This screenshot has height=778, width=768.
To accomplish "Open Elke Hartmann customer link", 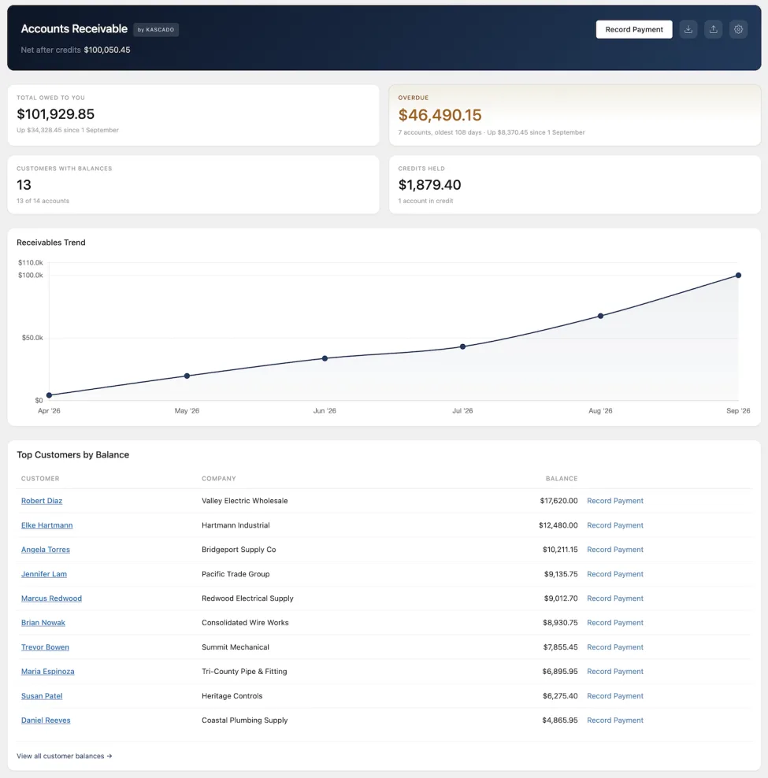I will tap(46, 525).
